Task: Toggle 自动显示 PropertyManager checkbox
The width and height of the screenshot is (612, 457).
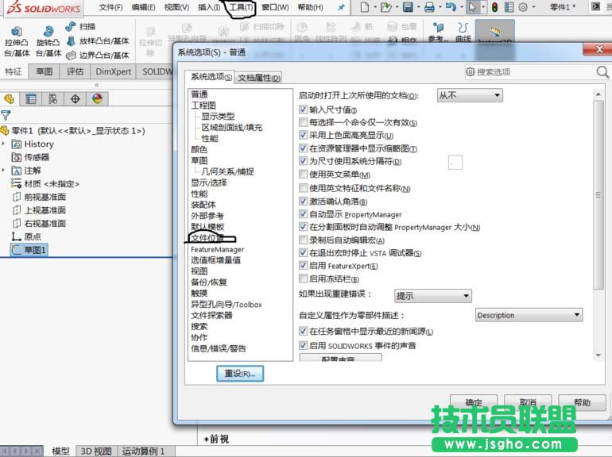Action: tap(303, 214)
